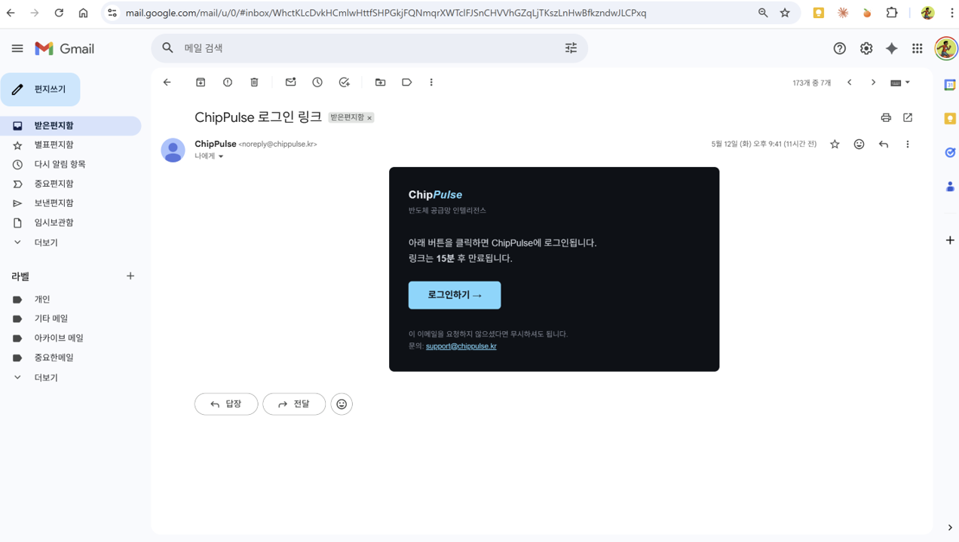959x542 pixels.
Task: Open the Move to folder icon
Action: pyautogui.click(x=380, y=82)
